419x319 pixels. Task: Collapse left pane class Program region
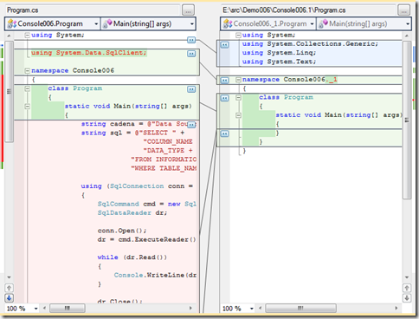[27, 88]
